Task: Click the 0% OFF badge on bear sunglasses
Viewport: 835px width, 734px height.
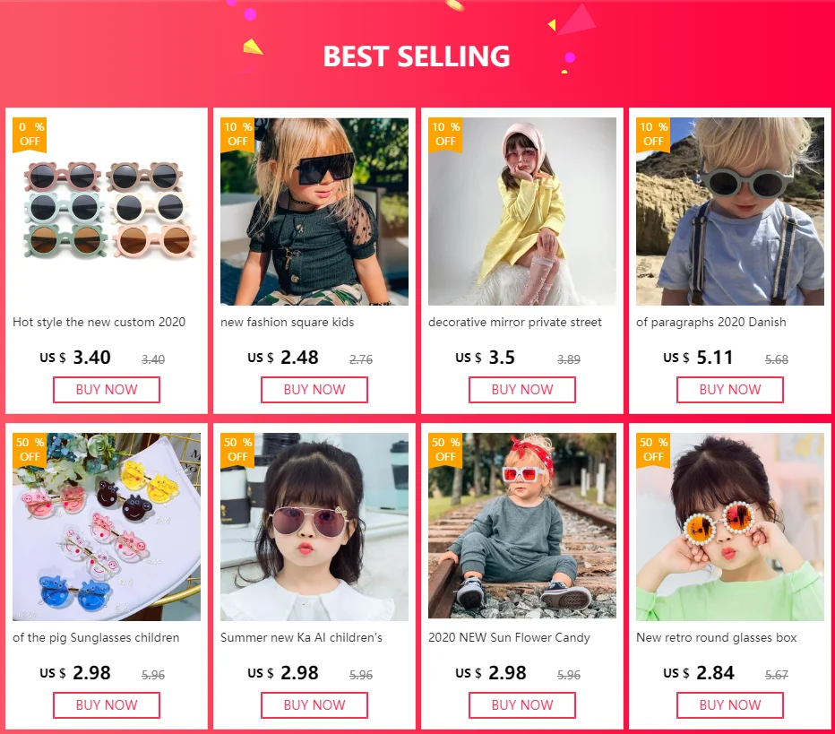Action: pyautogui.click(x=30, y=134)
